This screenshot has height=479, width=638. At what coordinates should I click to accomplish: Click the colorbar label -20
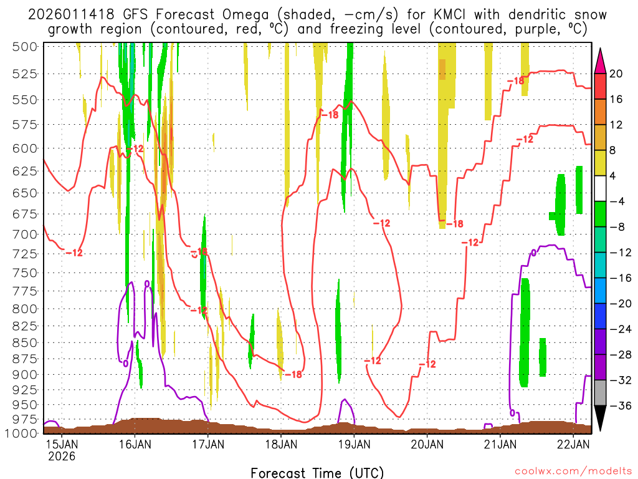(621, 304)
